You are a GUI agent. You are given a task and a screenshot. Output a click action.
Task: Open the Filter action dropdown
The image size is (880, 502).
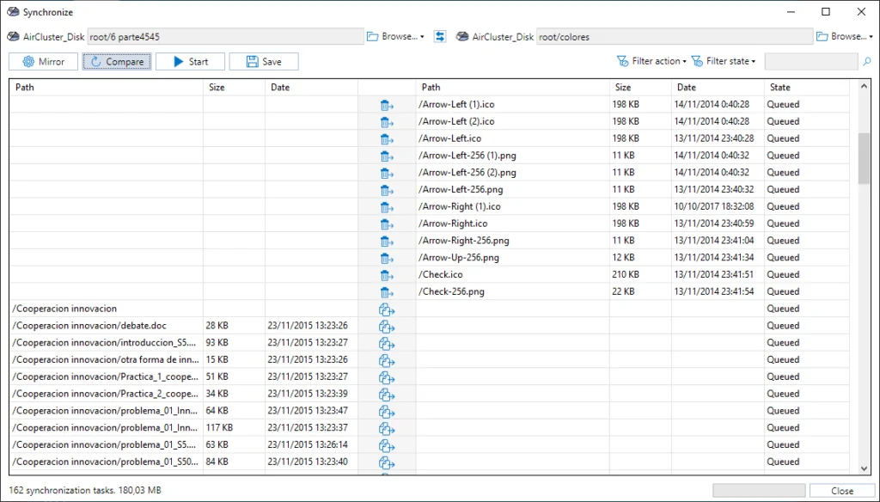(x=651, y=62)
